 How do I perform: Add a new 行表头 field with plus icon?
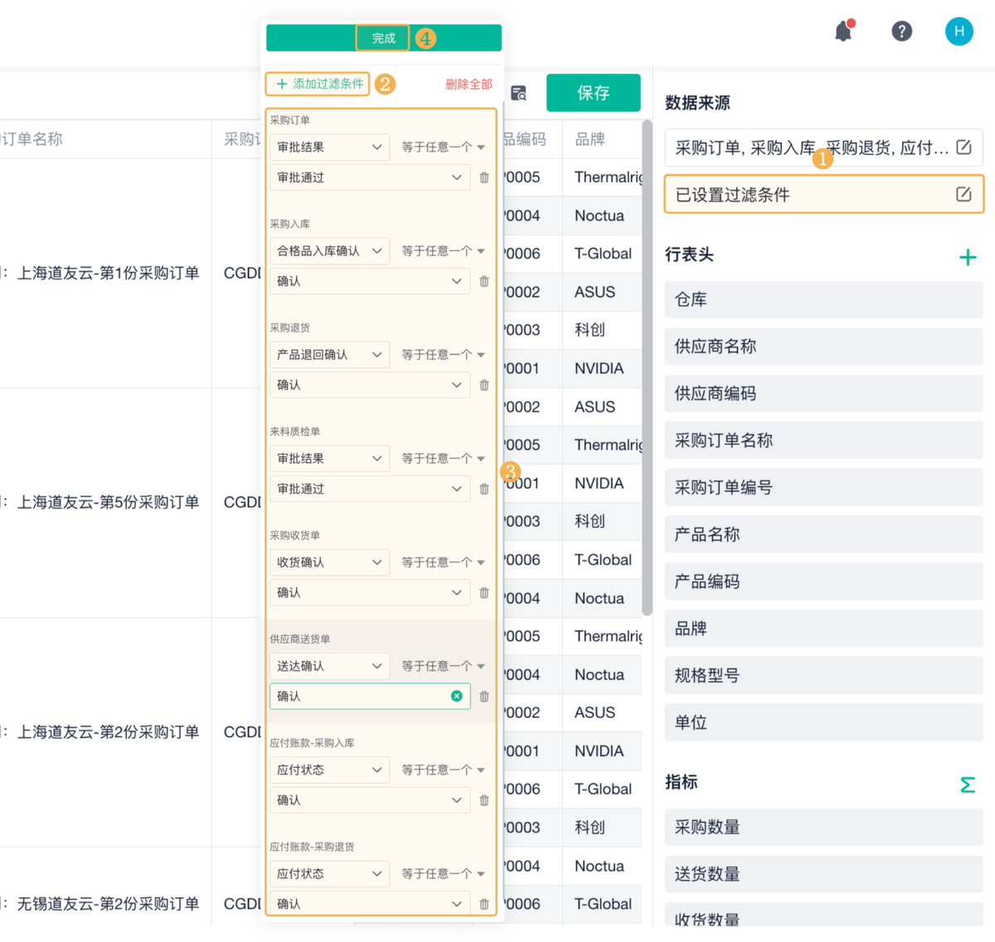(968, 257)
